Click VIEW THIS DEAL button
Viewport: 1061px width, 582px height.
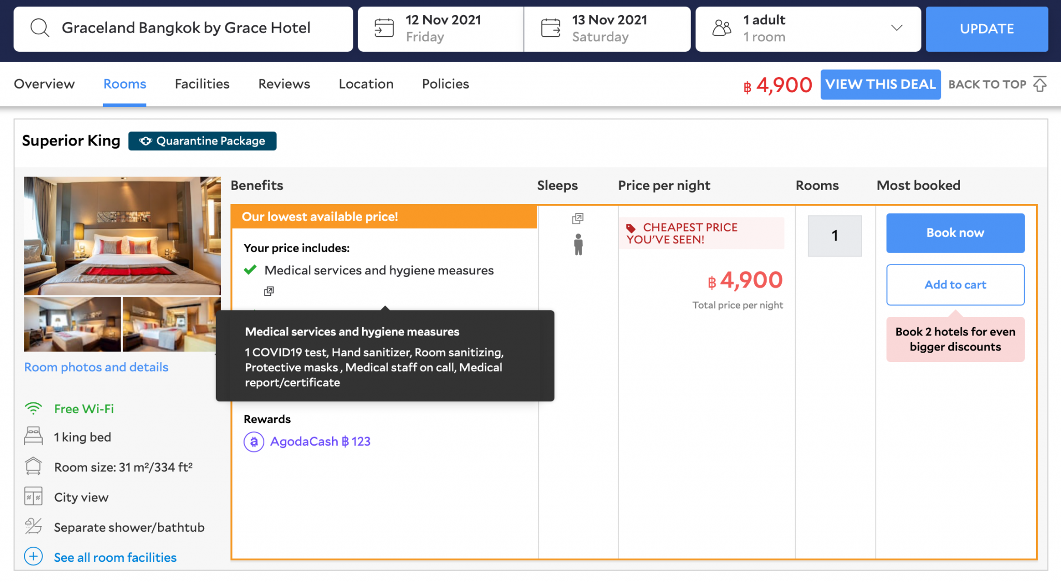[881, 84]
